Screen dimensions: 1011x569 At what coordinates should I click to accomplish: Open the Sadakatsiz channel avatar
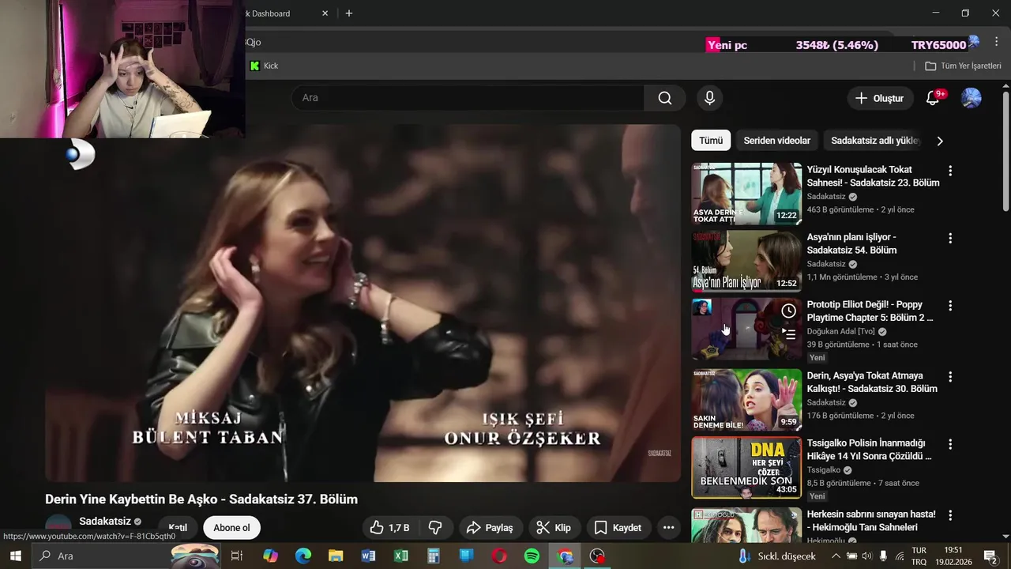58,524
